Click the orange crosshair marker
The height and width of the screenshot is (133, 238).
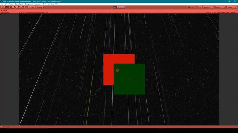[117, 70]
